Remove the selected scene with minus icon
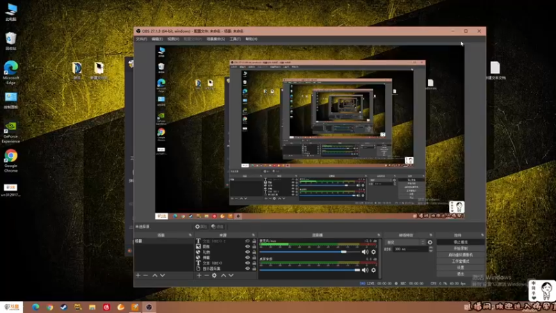556x313 pixels. pyautogui.click(x=146, y=275)
